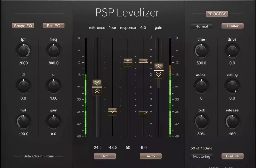Click the release knob
The image size is (256, 168).
(x=232, y=122)
